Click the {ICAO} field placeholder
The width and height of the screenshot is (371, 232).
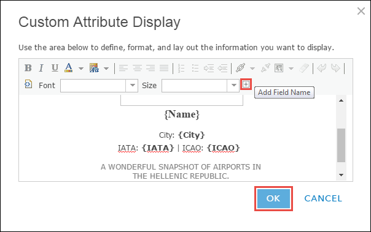(x=224, y=148)
